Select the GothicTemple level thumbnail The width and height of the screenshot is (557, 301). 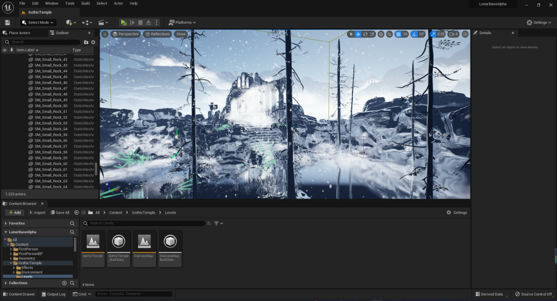click(x=93, y=248)
